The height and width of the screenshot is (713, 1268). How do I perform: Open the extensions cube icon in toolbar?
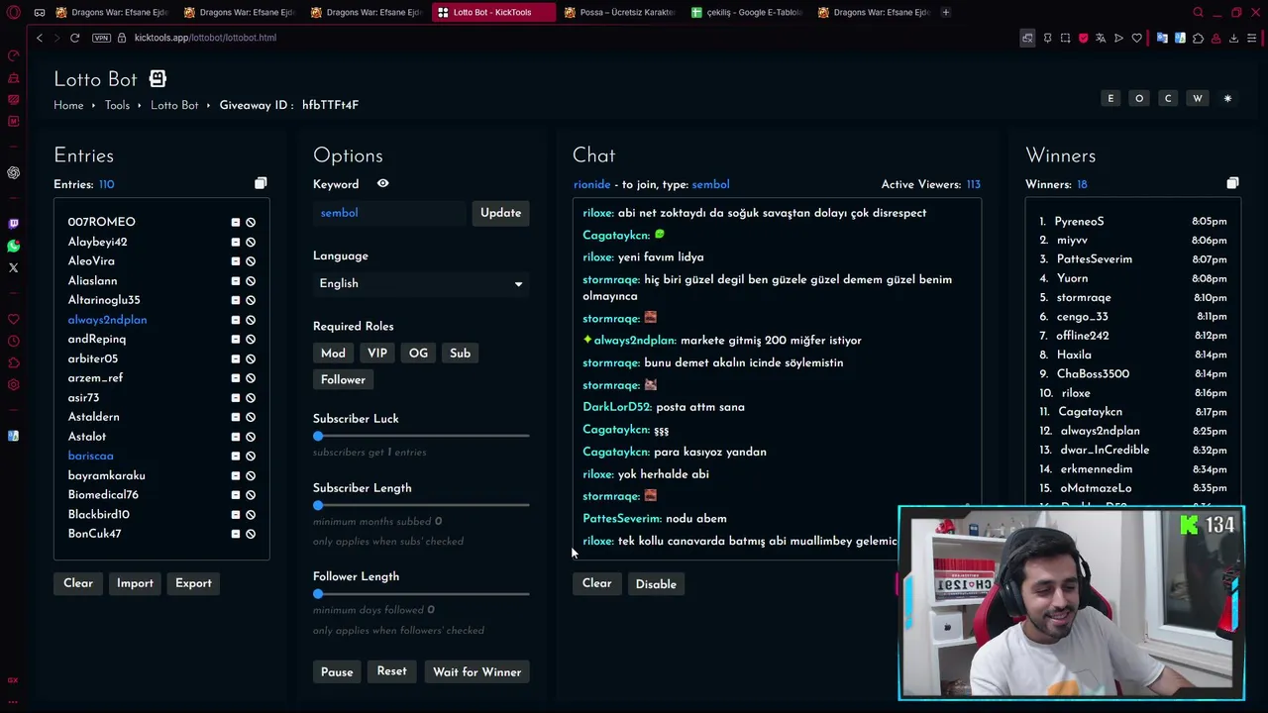click(x=1198, y=38)
